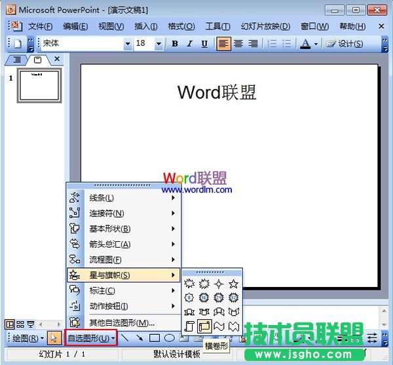Click the select objects pointer tool
Viewport: 393px width, 365px height.
click(x=54, y=338)
